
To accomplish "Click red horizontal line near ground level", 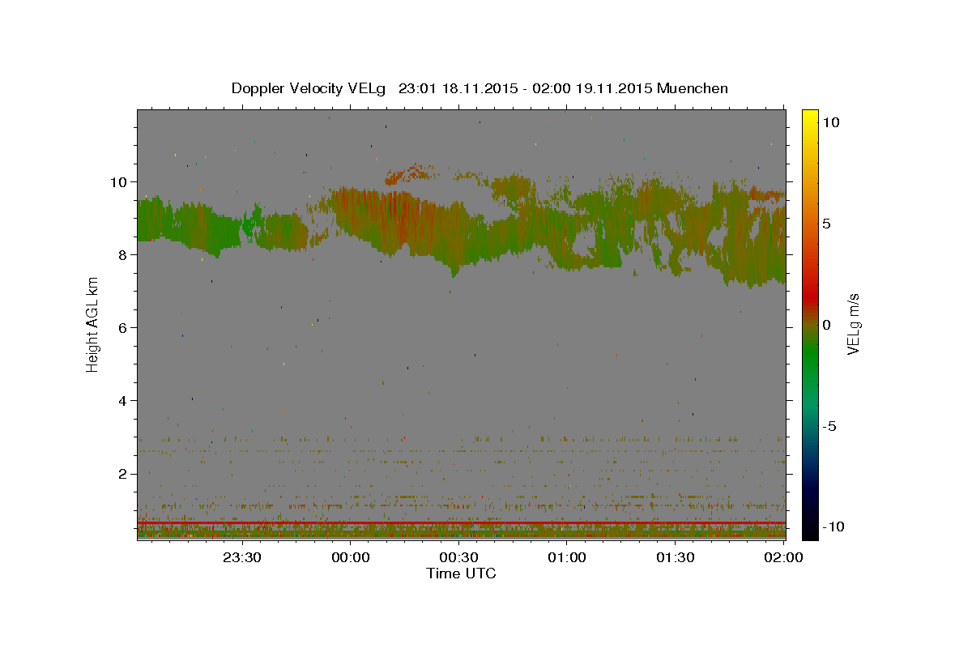I will click(x=461, y=523).
